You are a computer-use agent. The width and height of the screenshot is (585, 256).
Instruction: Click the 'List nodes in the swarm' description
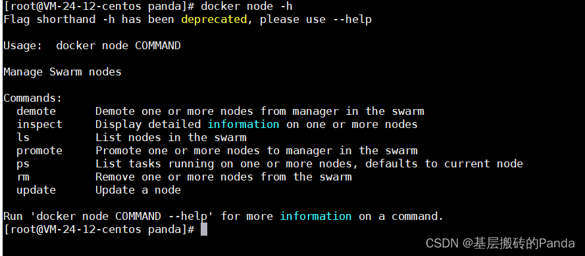tap(171, 137)
